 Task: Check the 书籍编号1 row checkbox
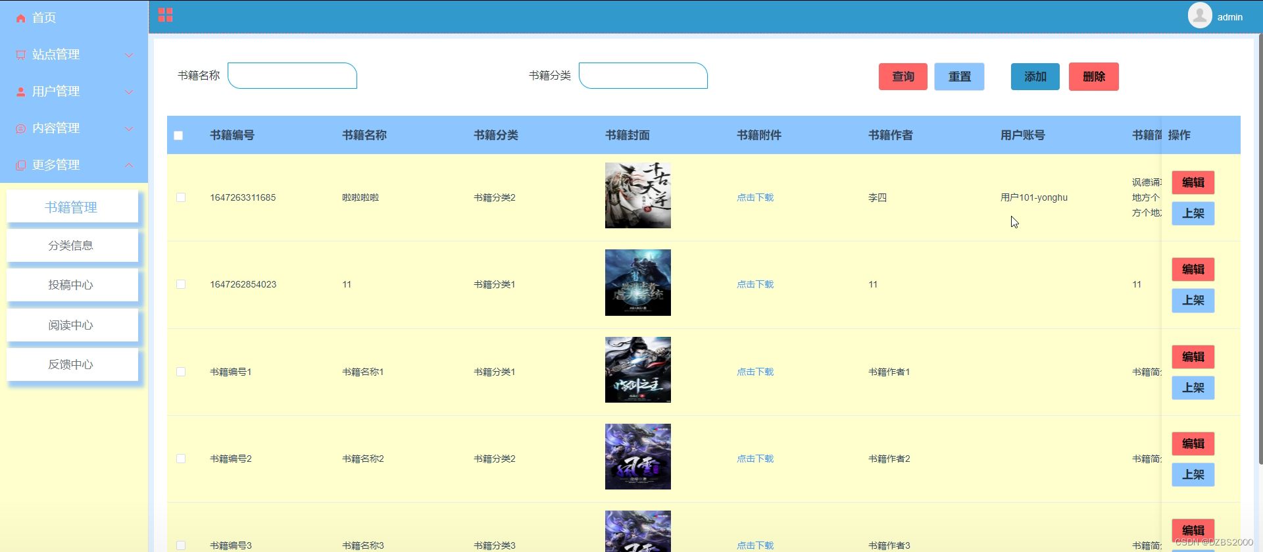click(x=181, y=372)
